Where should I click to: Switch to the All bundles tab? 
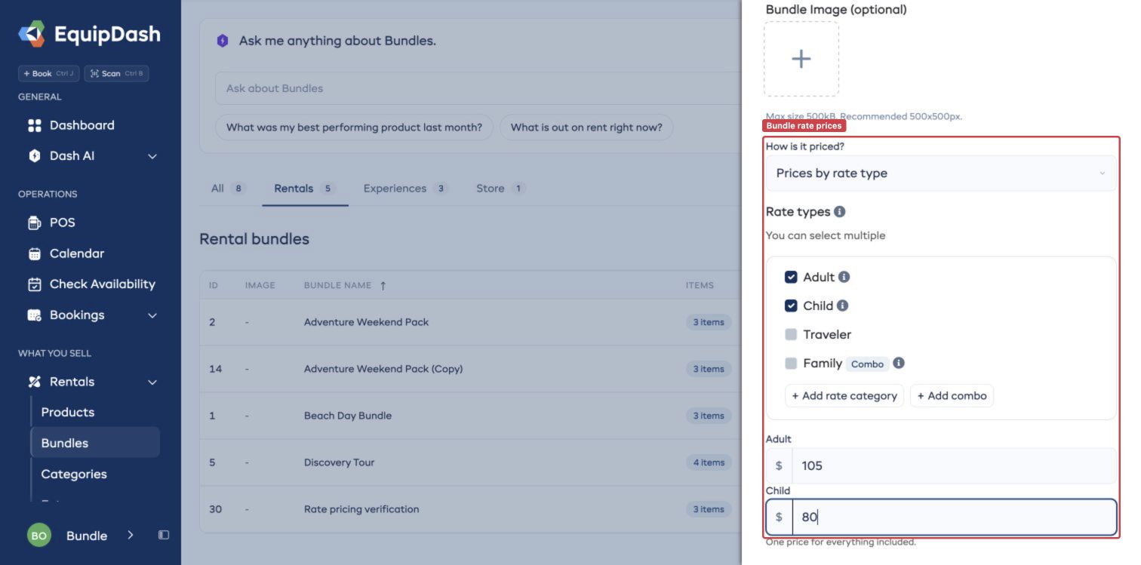click(228, 189)
